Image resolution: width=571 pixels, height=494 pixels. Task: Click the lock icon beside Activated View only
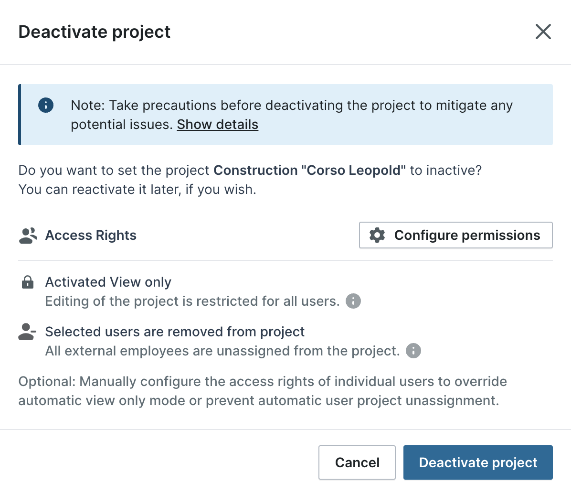(x=28, y=282)
